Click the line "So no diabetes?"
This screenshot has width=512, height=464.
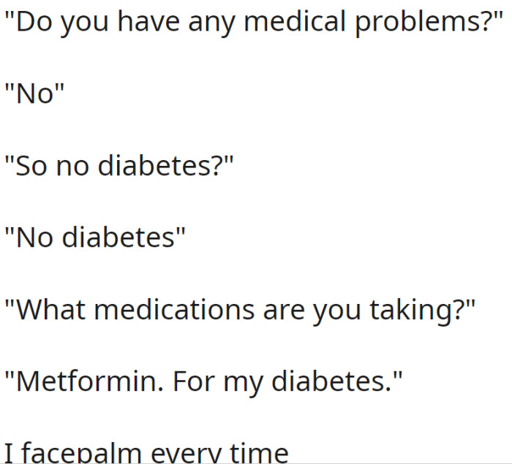coord(119,165)
